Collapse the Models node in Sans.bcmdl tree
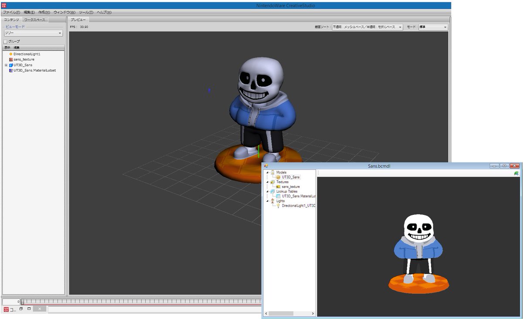523x319 pixels. pos(268,173)
